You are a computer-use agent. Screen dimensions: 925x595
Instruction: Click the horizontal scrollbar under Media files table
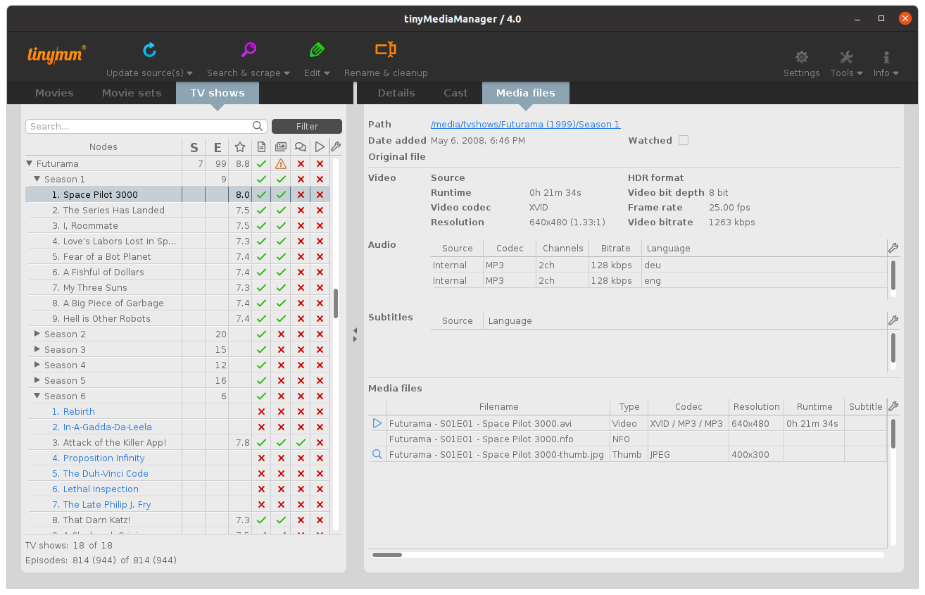[x=387, y=555]
